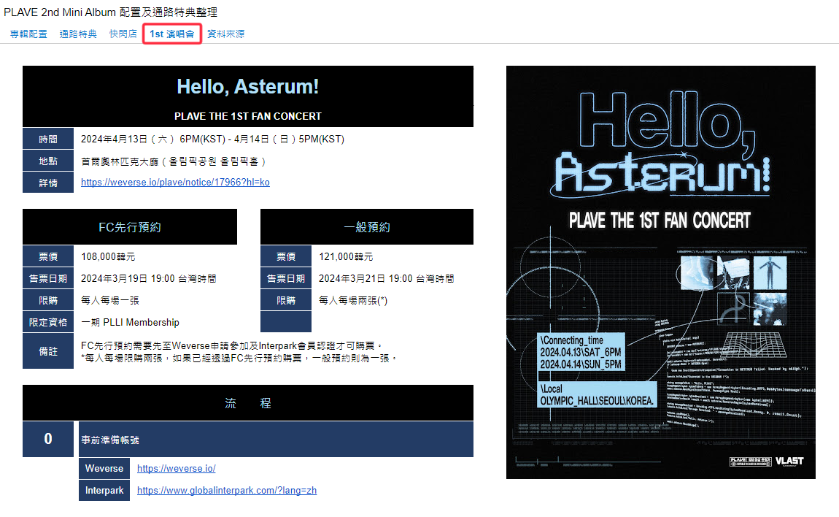Select the 首爾奧林匹克大廳 venue text
839x517 pixels.
[x=174, y=161]
